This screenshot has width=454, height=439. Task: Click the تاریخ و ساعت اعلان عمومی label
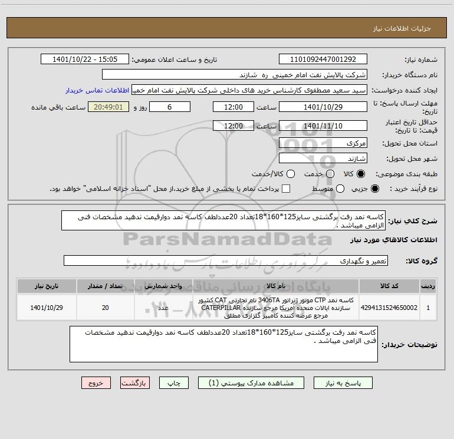[175, 60]
